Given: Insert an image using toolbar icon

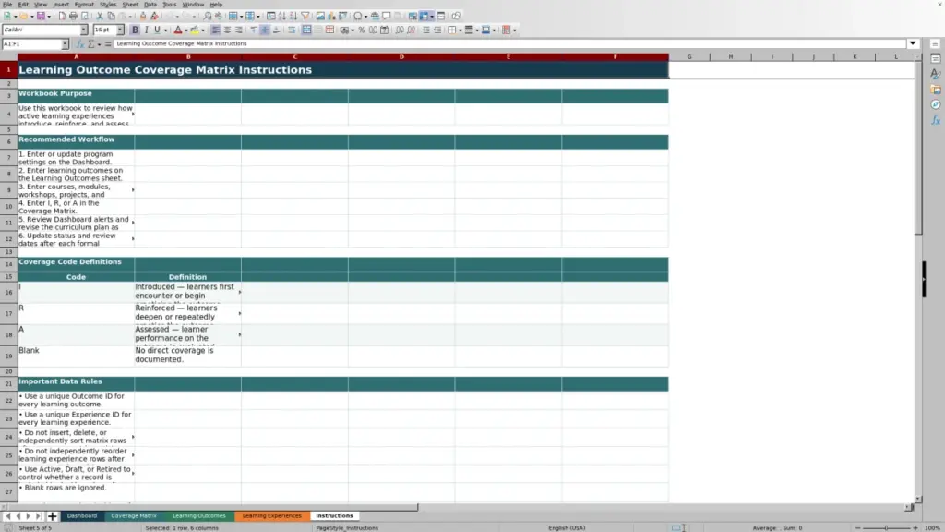Looking at the screenshot, I should (320, 16).
